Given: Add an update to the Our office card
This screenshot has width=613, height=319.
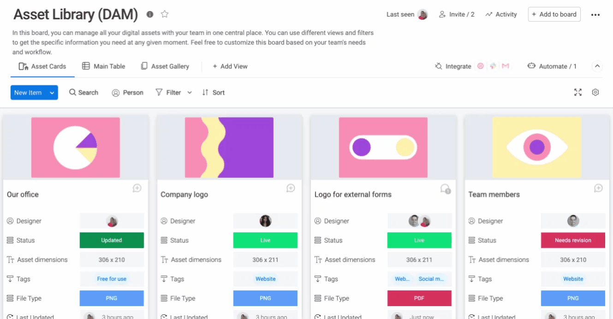Looking at the screenshot, I should (137, 188).
